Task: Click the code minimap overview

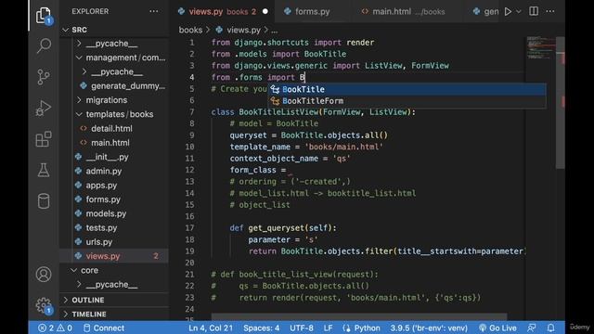Action: pyautogui.click(x=540, y=47)
